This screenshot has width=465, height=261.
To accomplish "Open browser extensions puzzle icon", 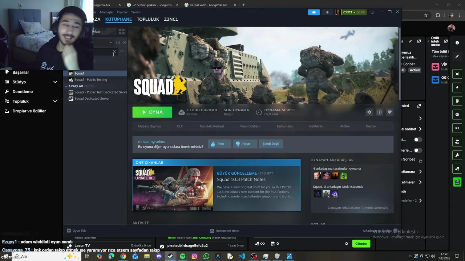I will pyautogui.click(x=438, y=15).
